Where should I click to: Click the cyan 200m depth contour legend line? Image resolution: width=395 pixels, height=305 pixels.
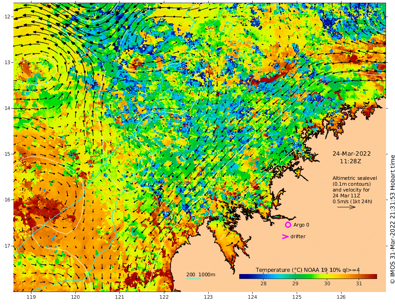[193, 279]
